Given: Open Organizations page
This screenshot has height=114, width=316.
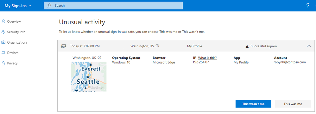Looking at the screenshot, I should [x=17, y=42].
